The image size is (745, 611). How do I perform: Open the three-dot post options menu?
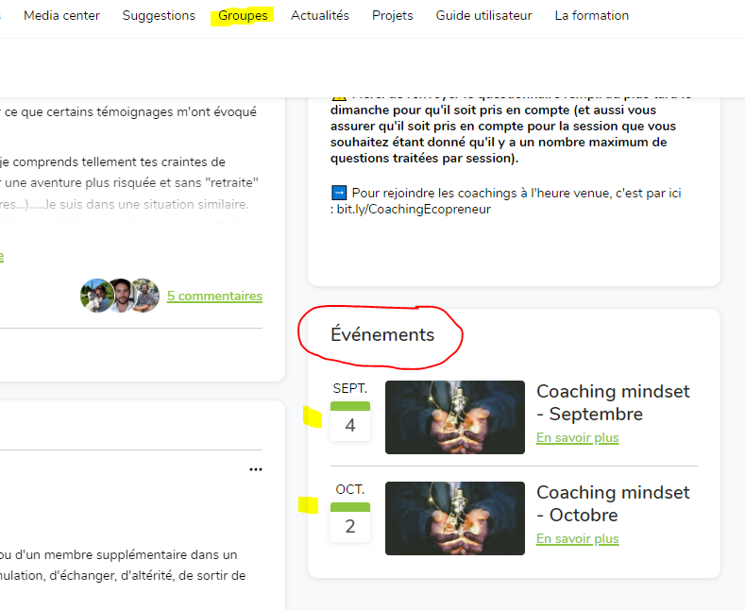point(255,469)
